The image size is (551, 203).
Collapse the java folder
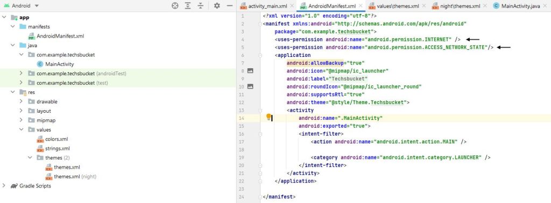click(x=13, y=45)
